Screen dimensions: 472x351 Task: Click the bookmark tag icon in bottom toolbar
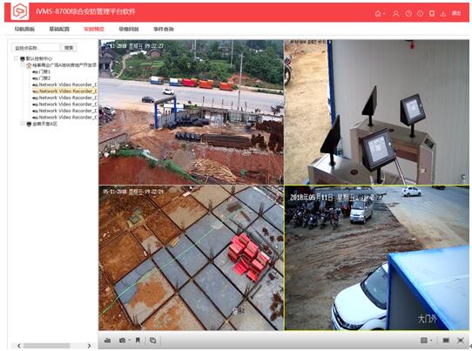(x=138, y=341)
